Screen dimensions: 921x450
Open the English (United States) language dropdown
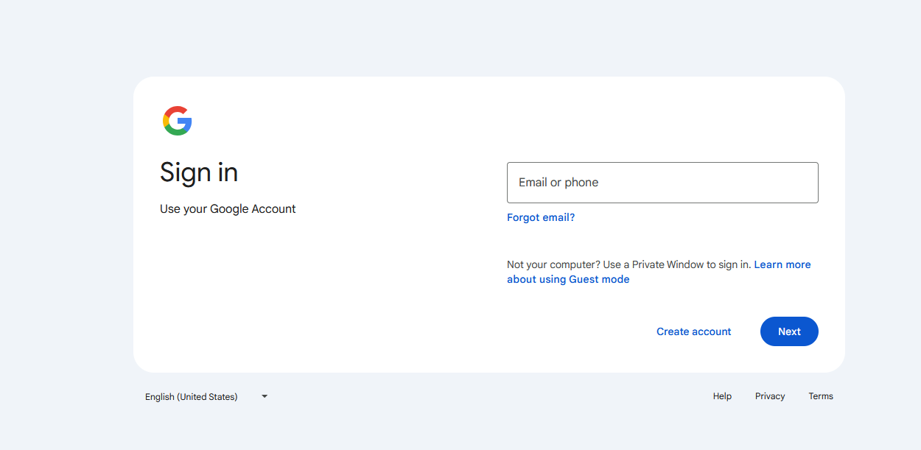[x=206, y=396]
